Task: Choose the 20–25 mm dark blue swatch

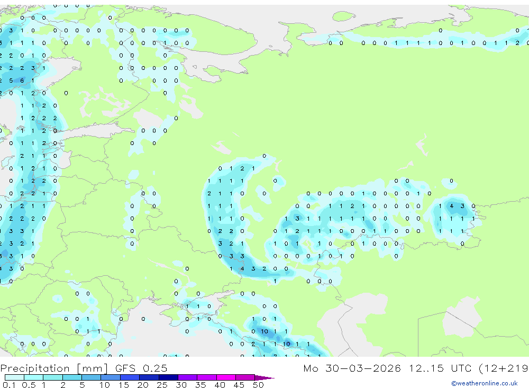Action: (x=149, y=377)
